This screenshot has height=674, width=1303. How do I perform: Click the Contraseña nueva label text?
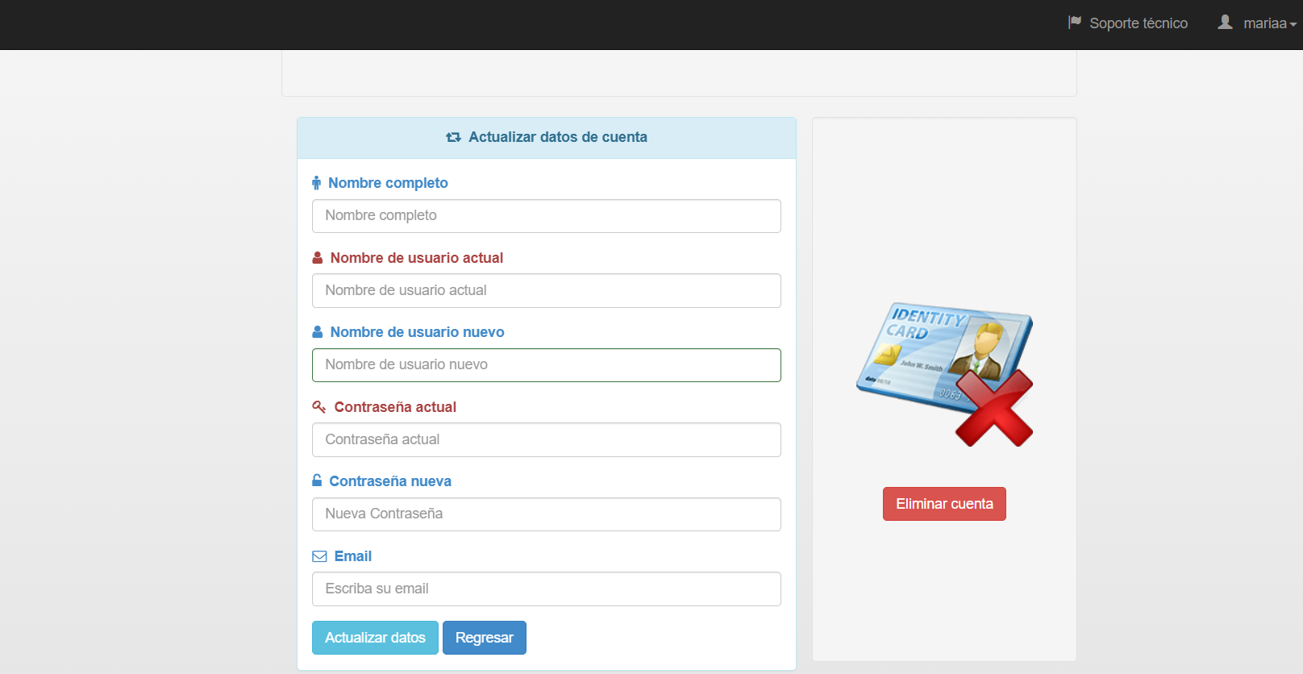coord(390,481)
